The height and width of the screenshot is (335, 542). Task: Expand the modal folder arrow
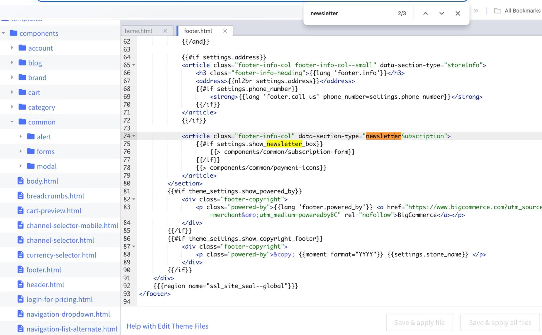point(20,166)
